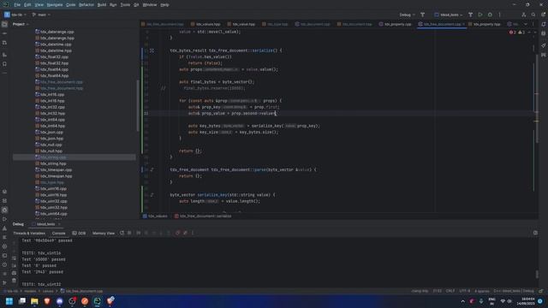Click the Debug panel layout settings icon

535,233
